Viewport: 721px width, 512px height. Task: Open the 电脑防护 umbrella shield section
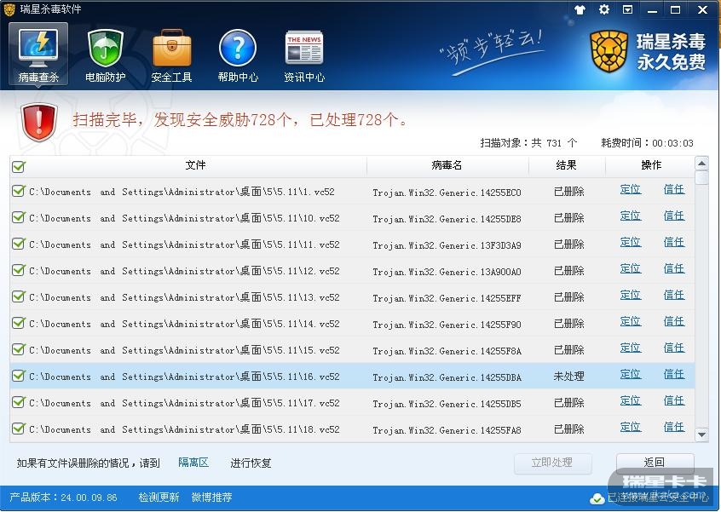[x=106, y=55]
